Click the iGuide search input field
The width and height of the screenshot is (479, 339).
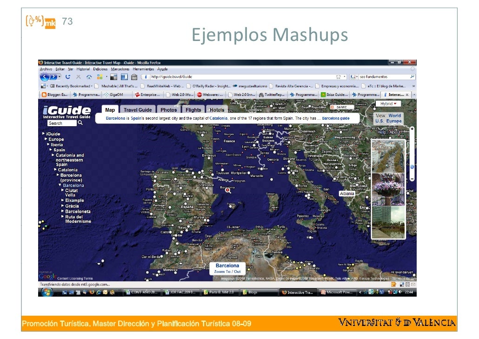coord(62,123)
